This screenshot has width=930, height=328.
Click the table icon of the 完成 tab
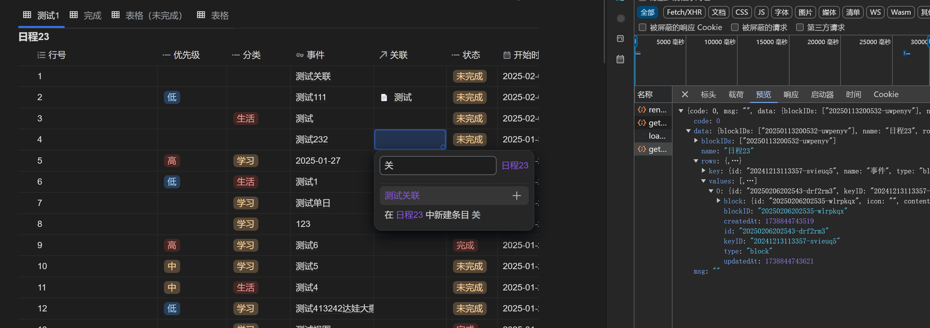[x=74, y=15]
